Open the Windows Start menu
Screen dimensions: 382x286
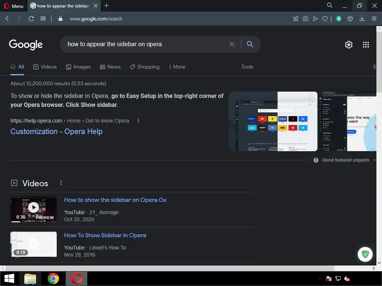9,279
